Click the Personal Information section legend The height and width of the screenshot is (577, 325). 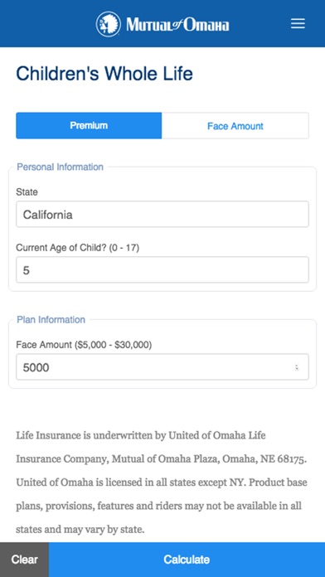61,167
